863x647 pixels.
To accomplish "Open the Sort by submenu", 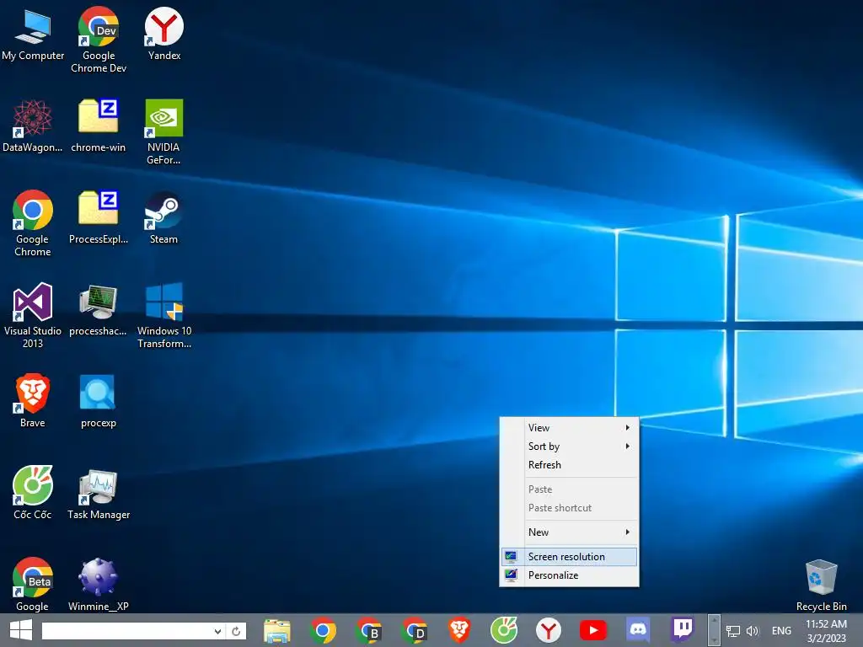I will coord(569,446).
